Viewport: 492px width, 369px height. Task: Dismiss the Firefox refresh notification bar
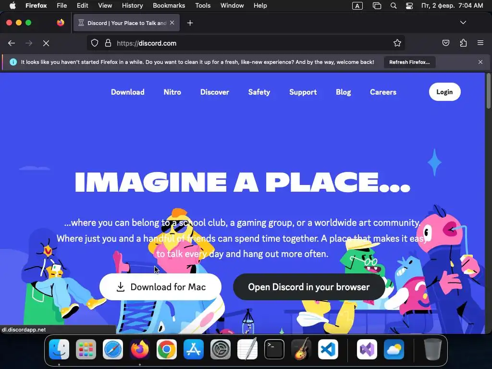(x=480, y=62)
